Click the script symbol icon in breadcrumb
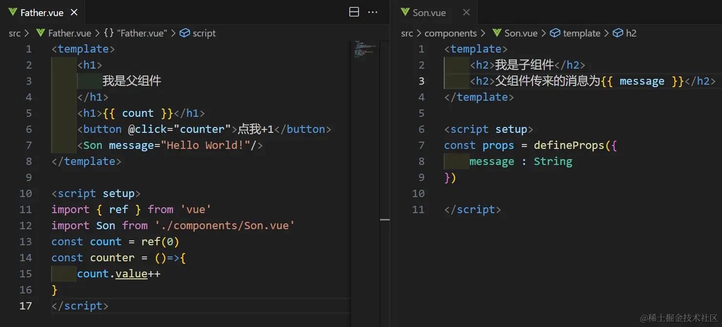This screenshot has width=722, height=327. click(x=185, y=33)
